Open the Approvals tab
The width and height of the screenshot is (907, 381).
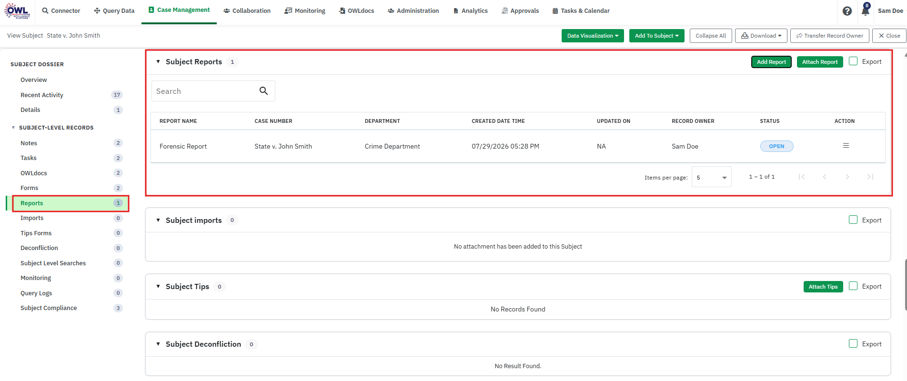pyautogui.click(x=520, y=10)
